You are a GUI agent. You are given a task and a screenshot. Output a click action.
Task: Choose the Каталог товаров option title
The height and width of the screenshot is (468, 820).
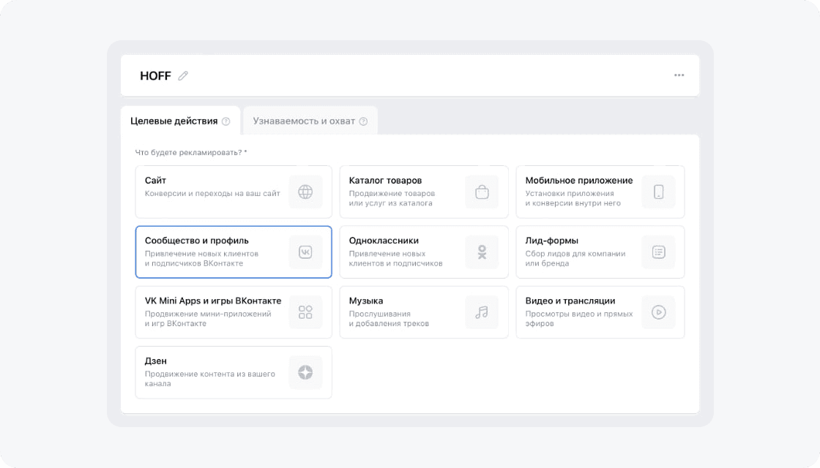click(x=385, y=180)
